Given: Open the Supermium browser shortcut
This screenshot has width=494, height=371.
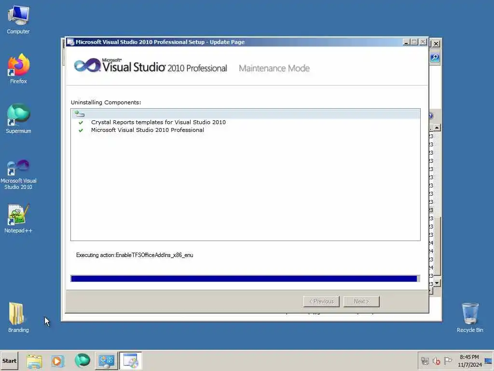Looking at the screenshot, I should click(18, 119).
